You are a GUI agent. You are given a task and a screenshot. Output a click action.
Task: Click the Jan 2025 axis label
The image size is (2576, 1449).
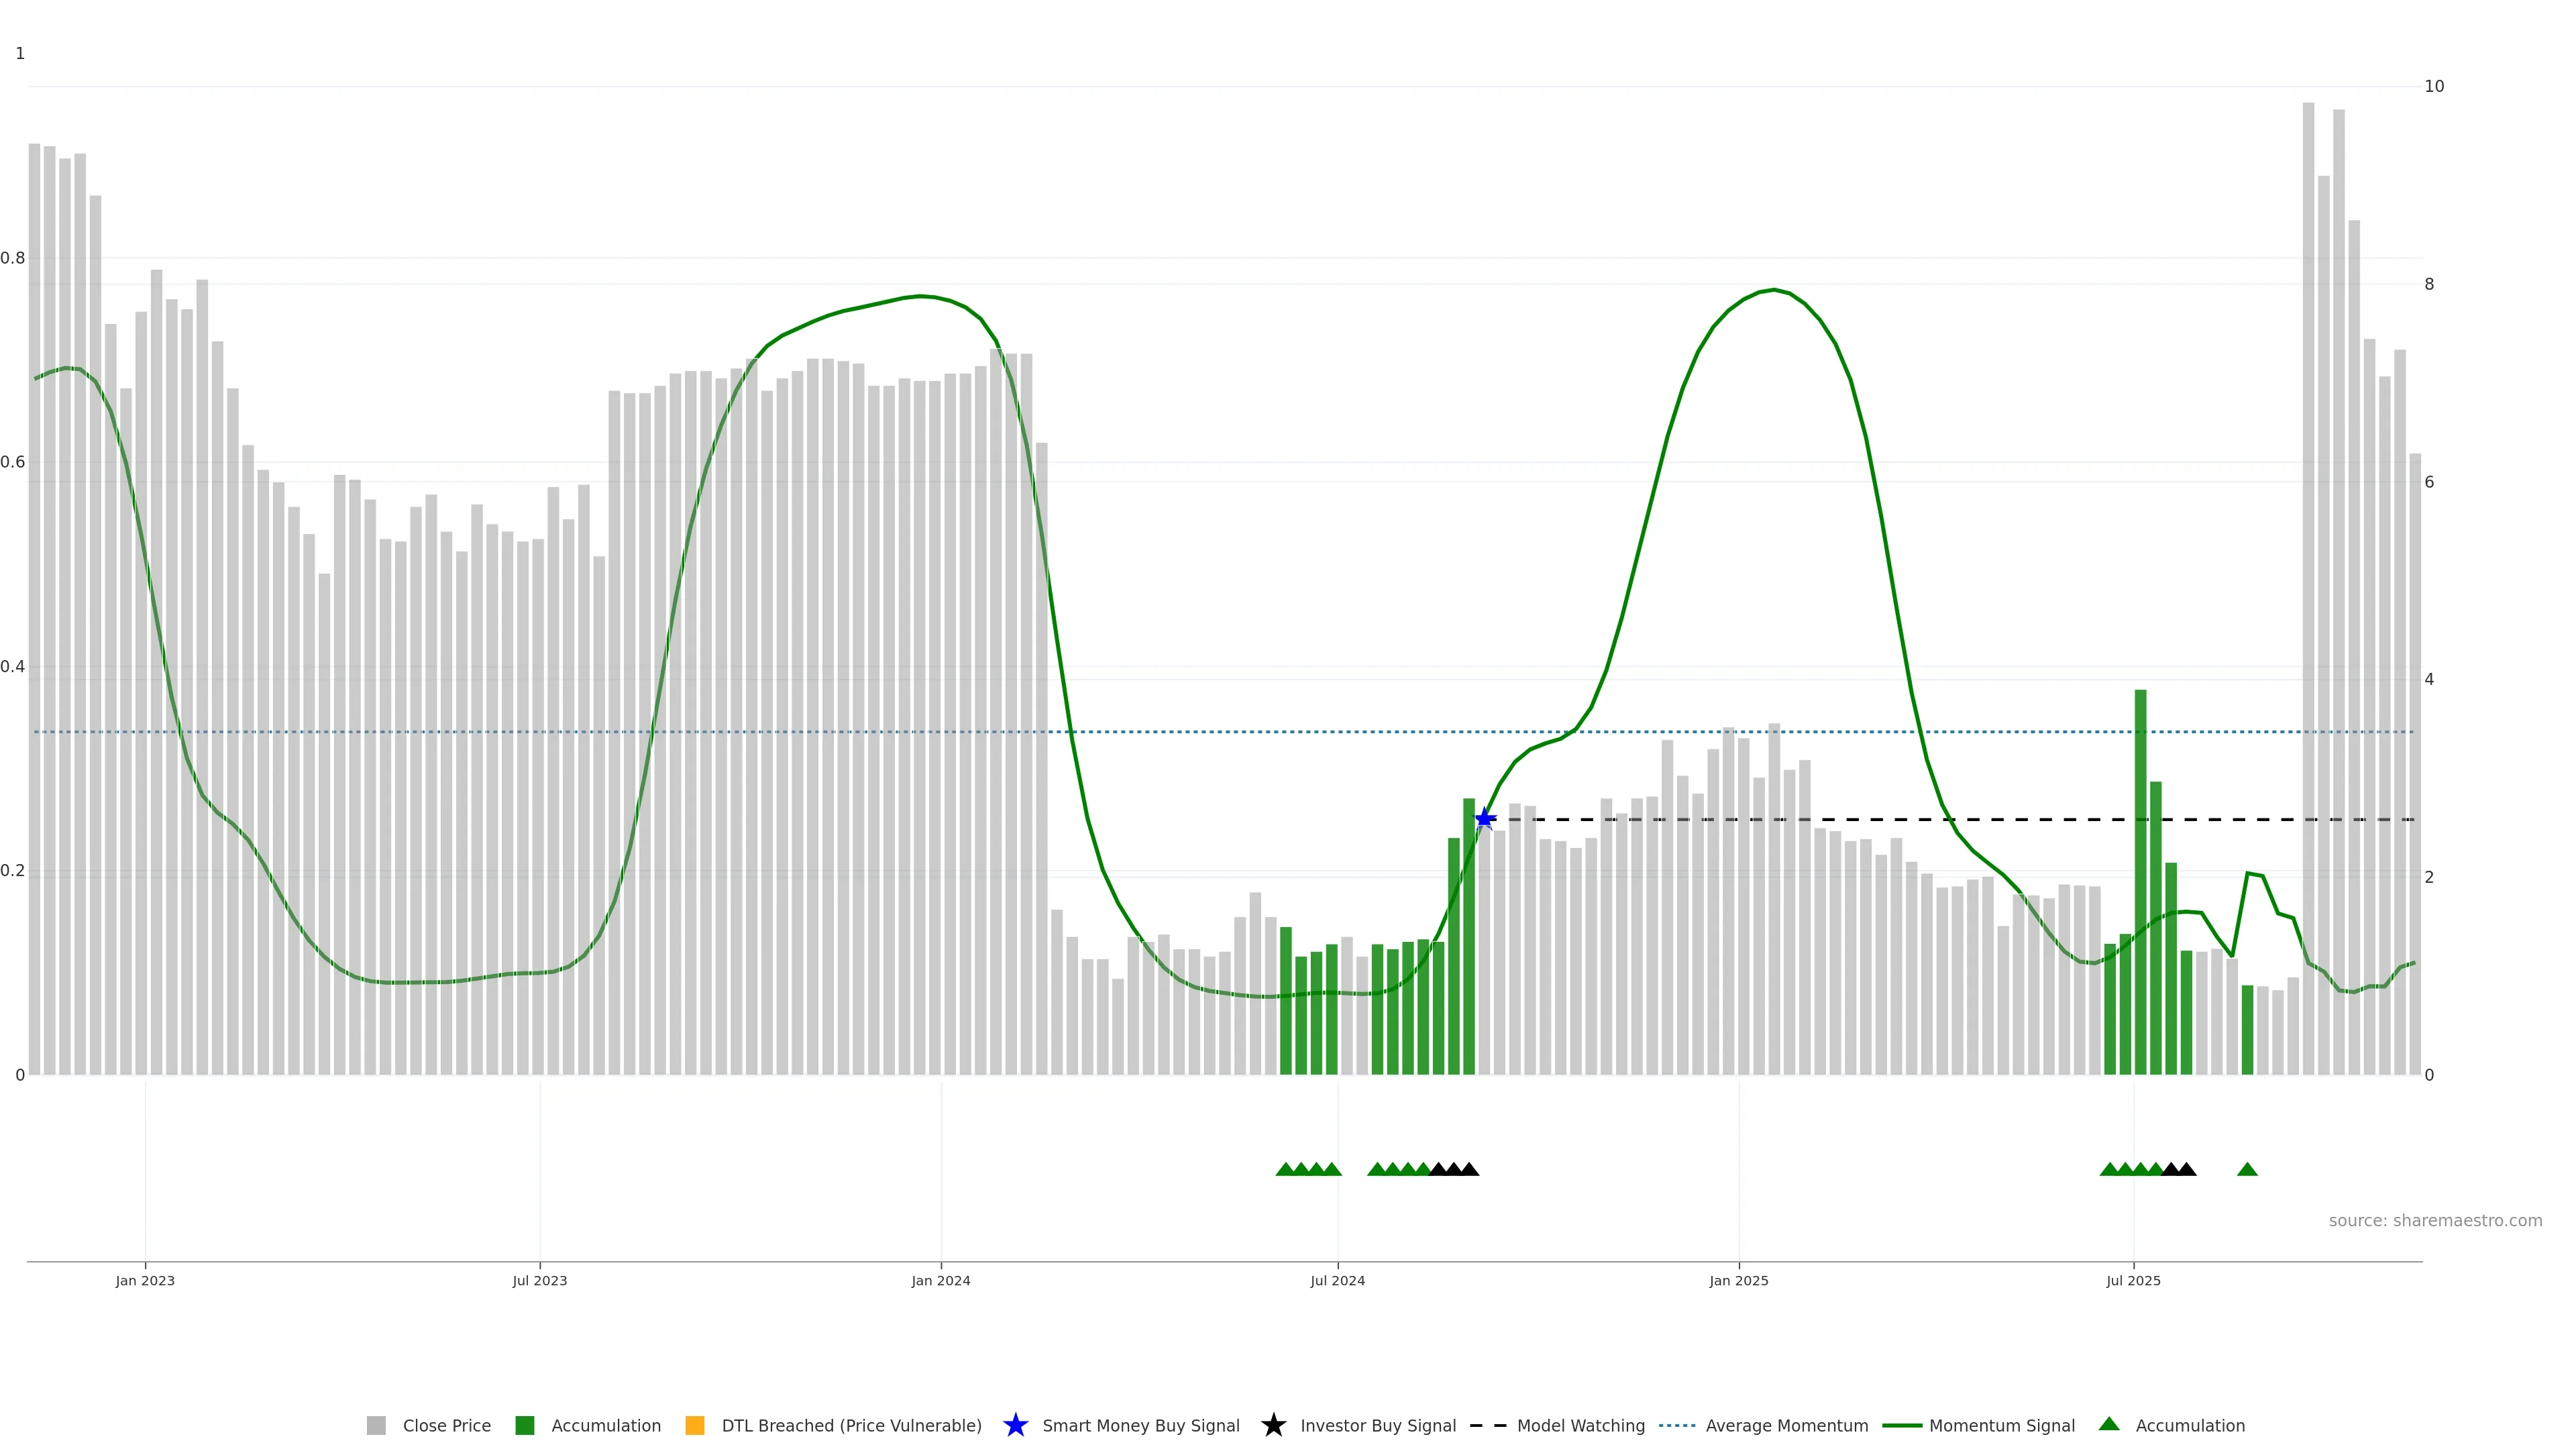(x=1738, y=1280)
